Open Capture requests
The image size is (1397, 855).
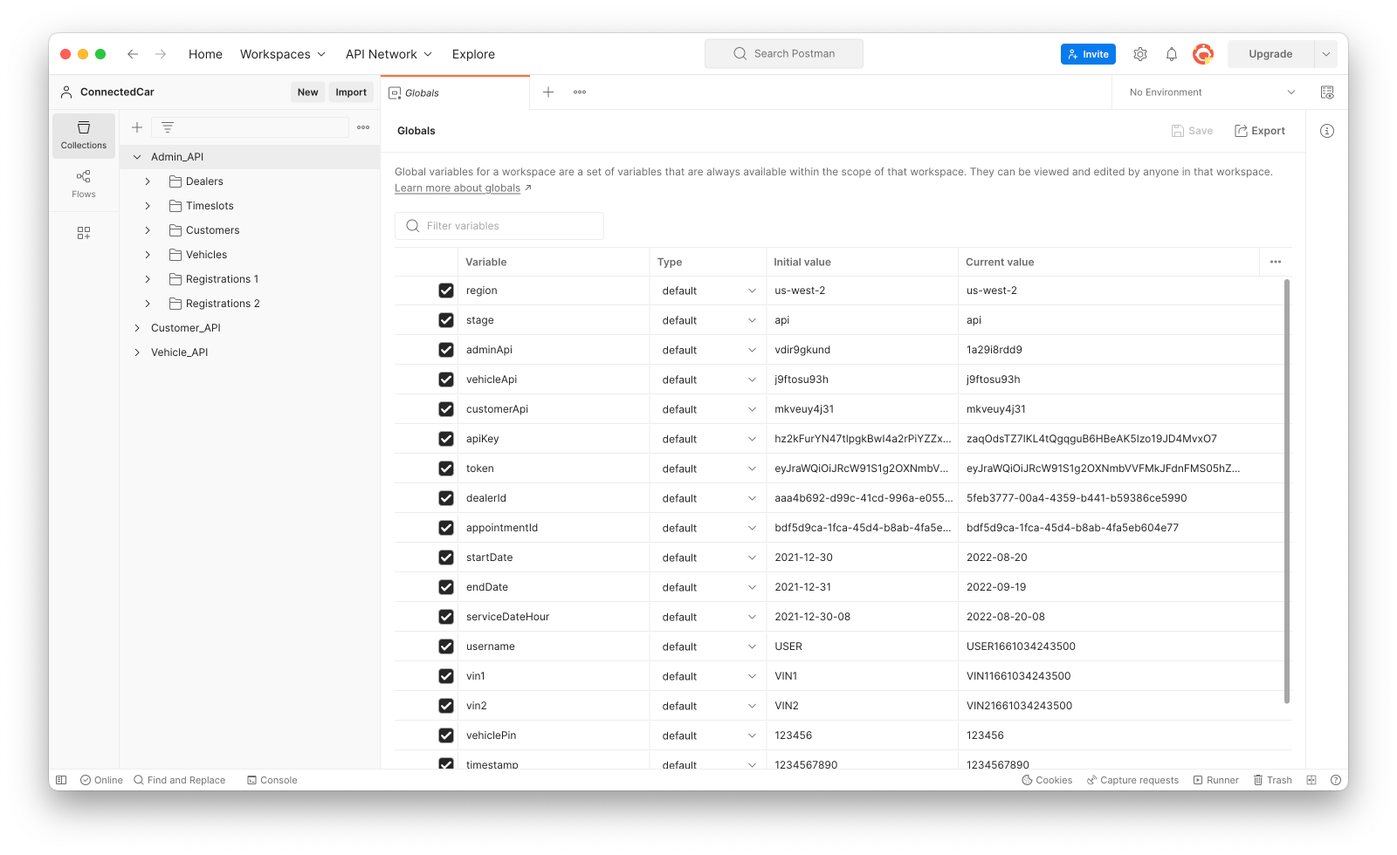1132,780
